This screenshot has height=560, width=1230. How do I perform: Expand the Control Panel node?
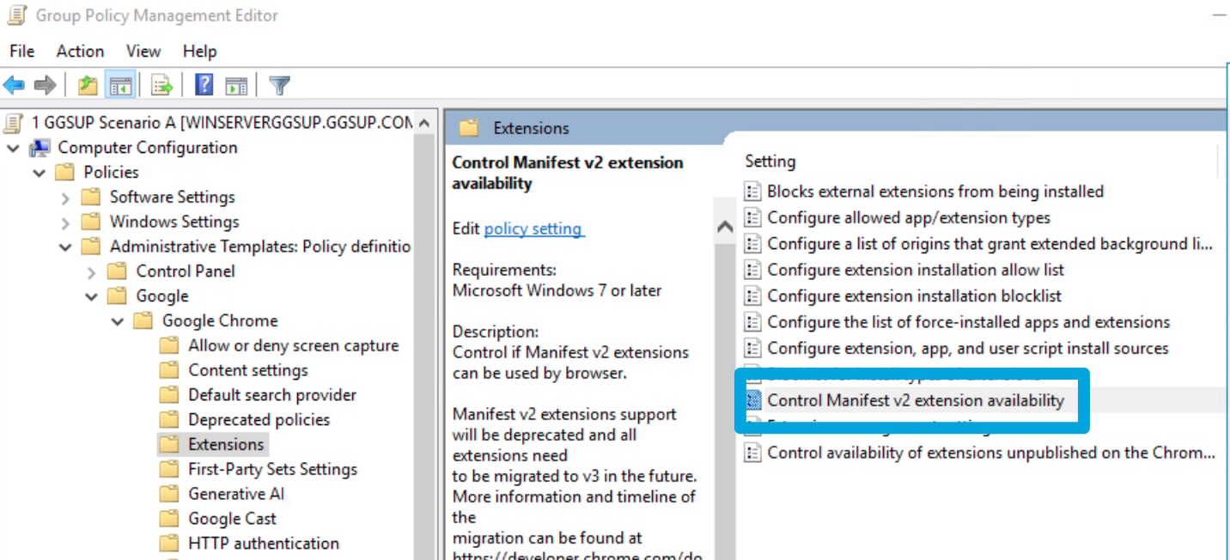92,272
